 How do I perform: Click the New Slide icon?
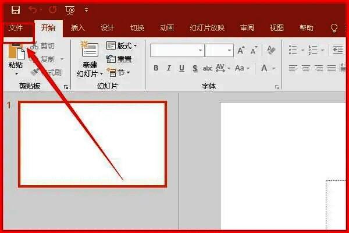(90, 51)
